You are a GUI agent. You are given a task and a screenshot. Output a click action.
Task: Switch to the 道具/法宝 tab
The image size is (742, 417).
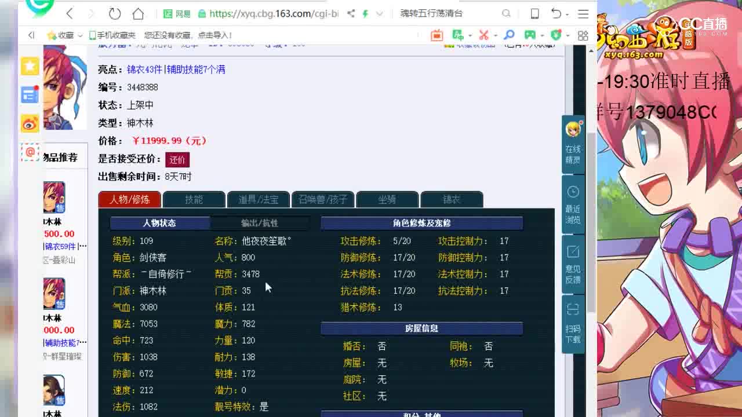pyautogui.click(x=258, y=199)
